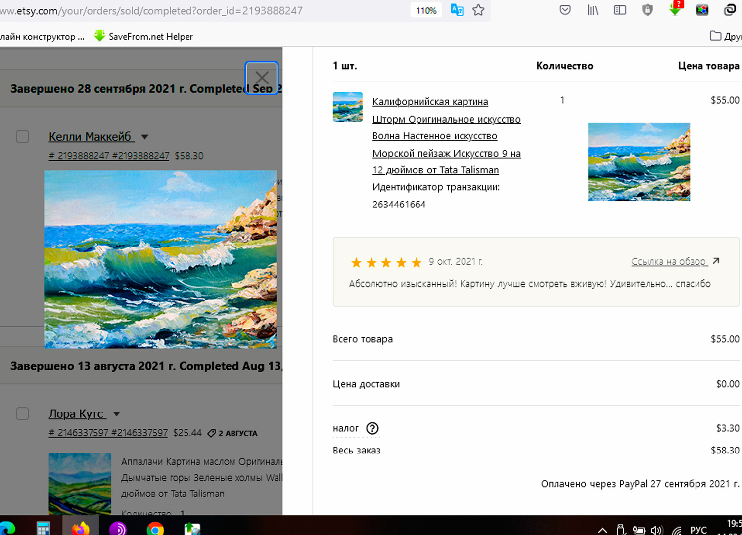Screen dimensions: 742x535
Task: Click the налог amount $3.30
Action: click(x=728, y=428)
